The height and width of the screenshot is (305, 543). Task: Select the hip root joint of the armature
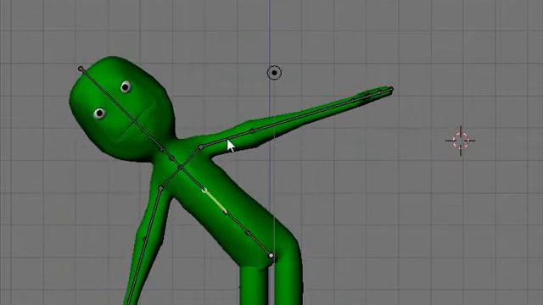tap(271, 256)
